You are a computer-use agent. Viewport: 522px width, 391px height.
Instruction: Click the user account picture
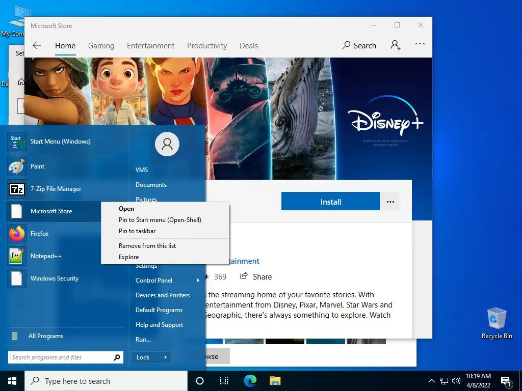point(167,144)
